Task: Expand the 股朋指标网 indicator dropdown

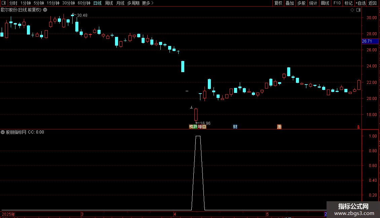Action: pos(3,132)
